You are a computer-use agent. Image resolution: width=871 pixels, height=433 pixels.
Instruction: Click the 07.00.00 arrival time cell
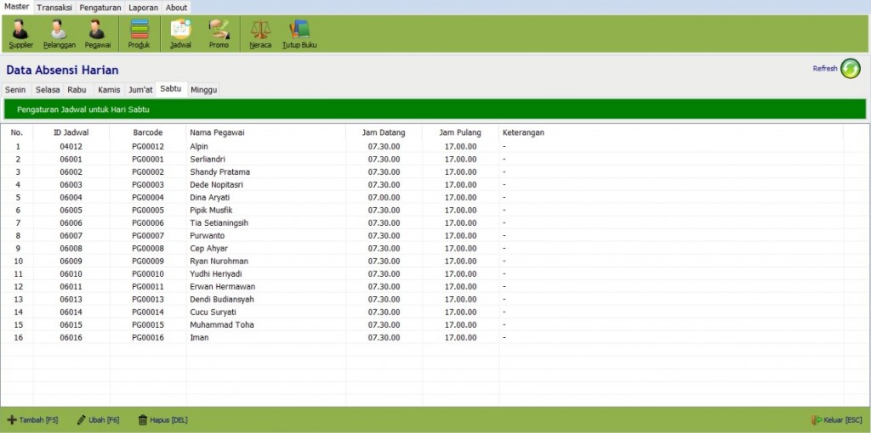click(384, 197)
